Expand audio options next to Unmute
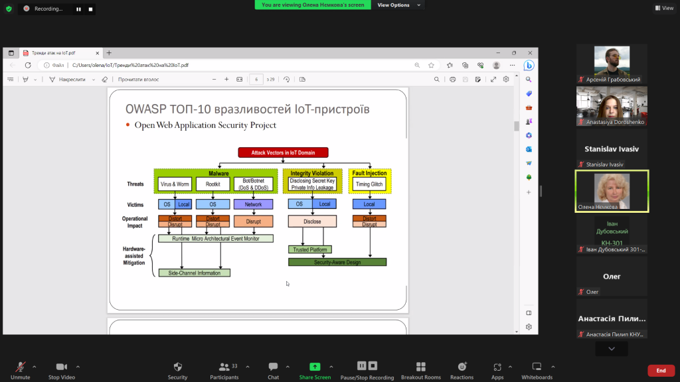 point(35,367)
